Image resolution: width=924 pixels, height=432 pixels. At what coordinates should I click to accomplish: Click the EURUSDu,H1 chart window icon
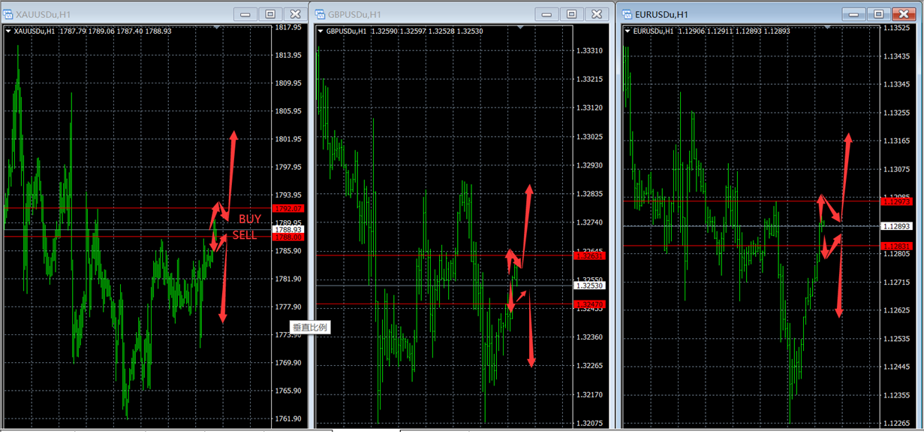point(627,14)
